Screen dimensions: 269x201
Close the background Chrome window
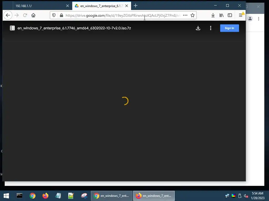tap(258, 7)
